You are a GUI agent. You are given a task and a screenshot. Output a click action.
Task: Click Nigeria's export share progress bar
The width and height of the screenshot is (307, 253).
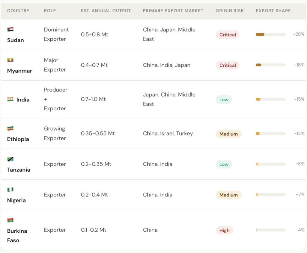(x=271, y=195)
